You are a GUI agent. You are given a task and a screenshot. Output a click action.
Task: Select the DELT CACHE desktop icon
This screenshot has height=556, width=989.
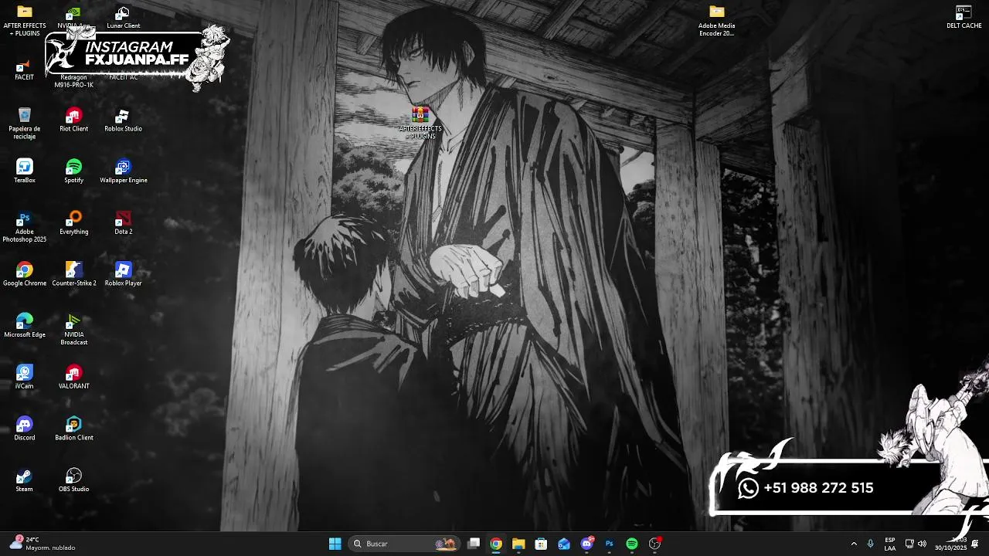click(964, 17)
